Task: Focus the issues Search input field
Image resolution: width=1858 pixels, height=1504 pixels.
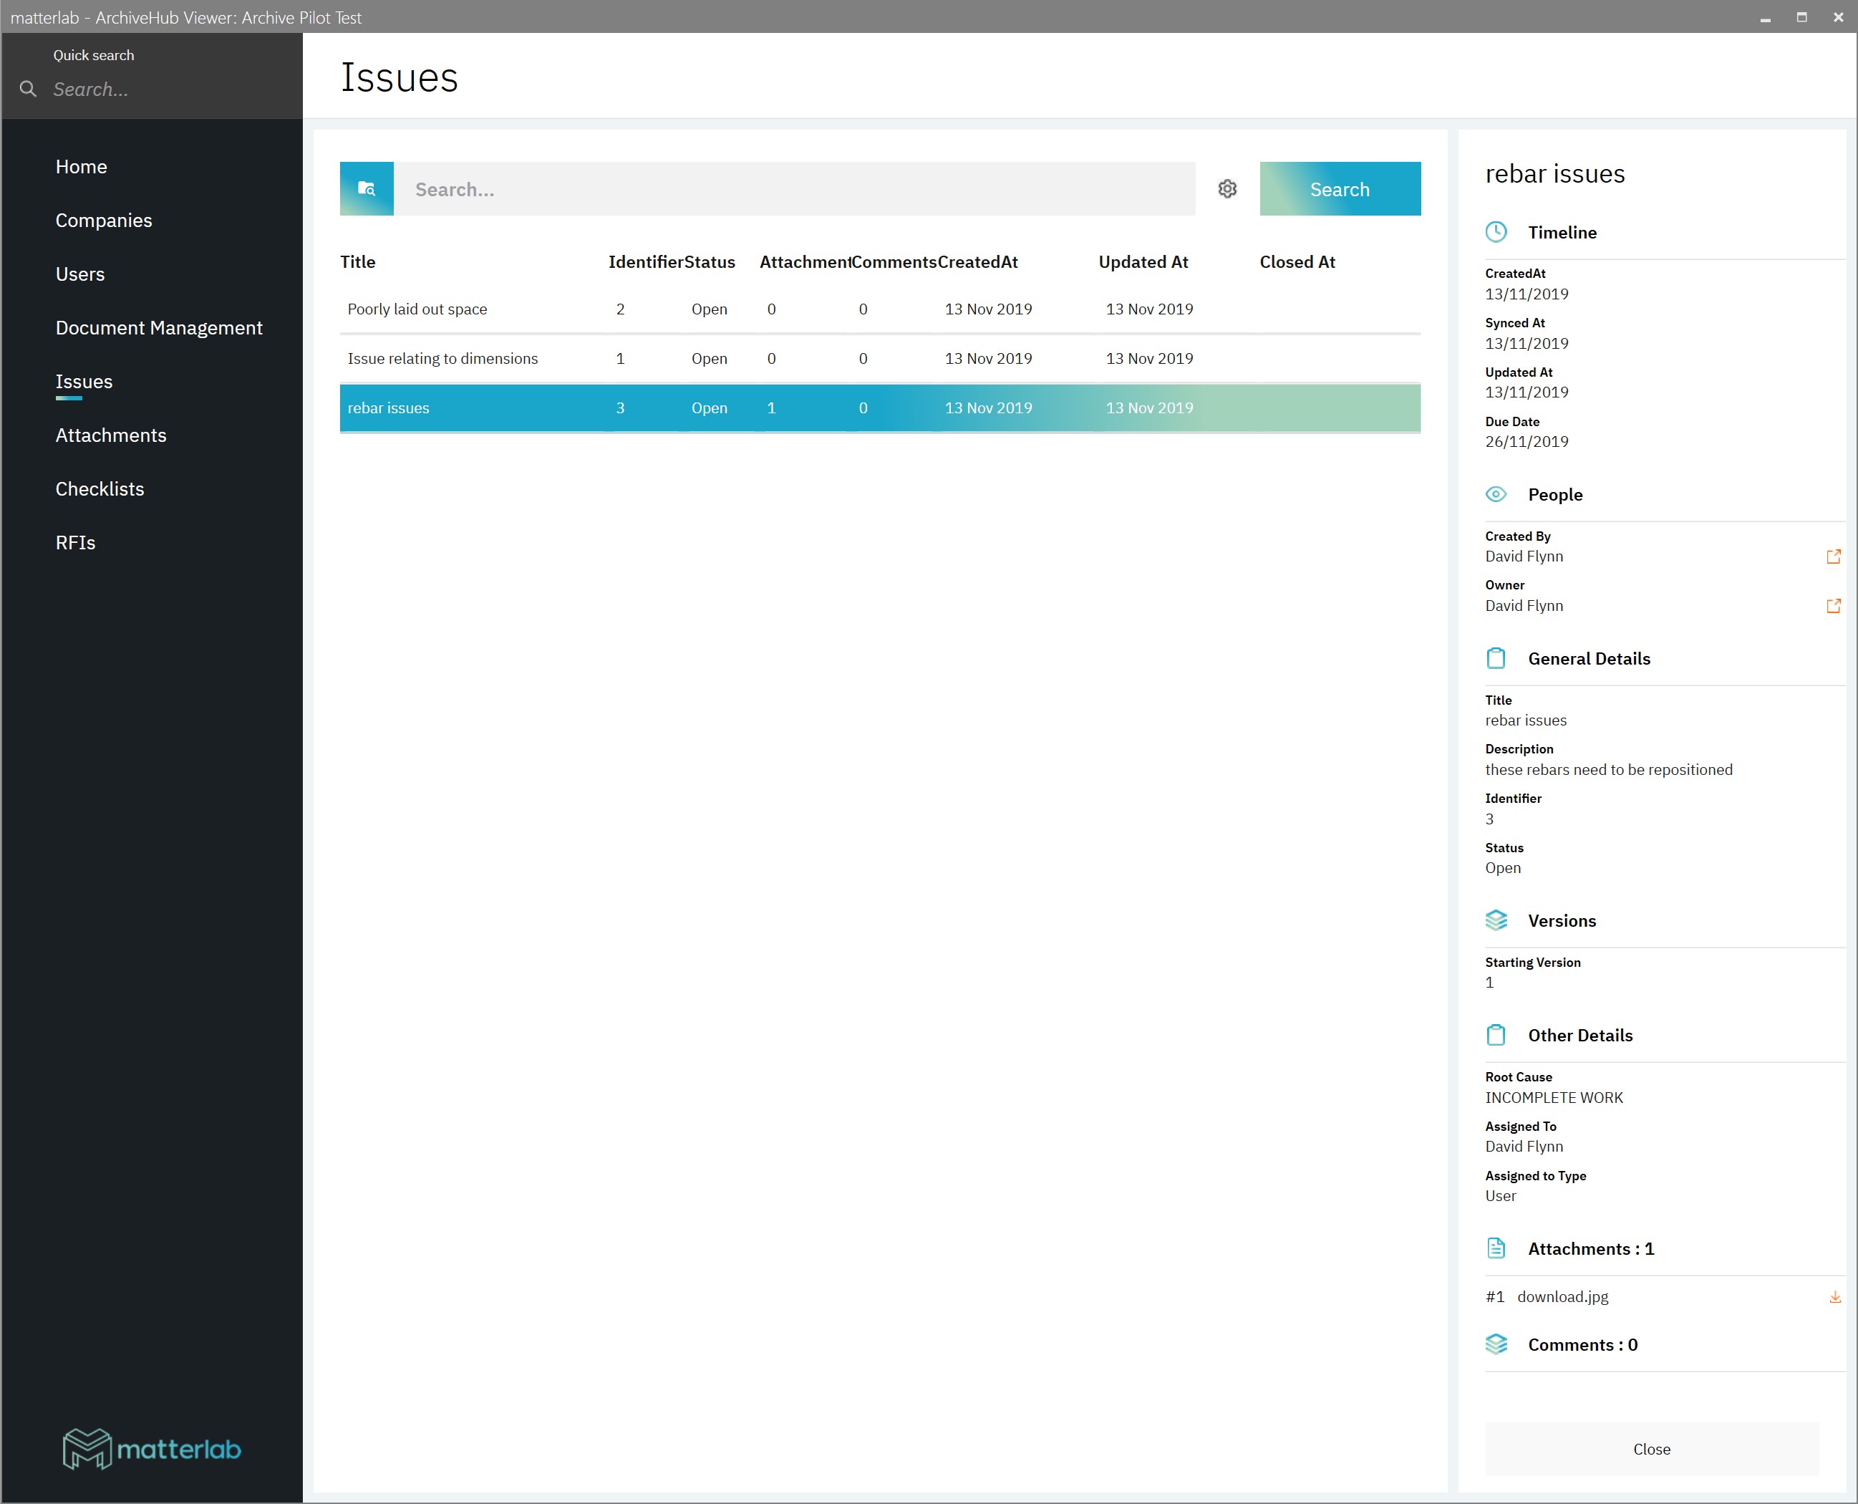Action: pos(793,189)
